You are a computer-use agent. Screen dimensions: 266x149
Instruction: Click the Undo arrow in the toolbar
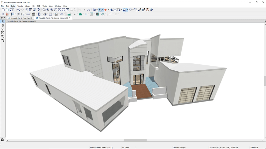[x=19, y=10]
